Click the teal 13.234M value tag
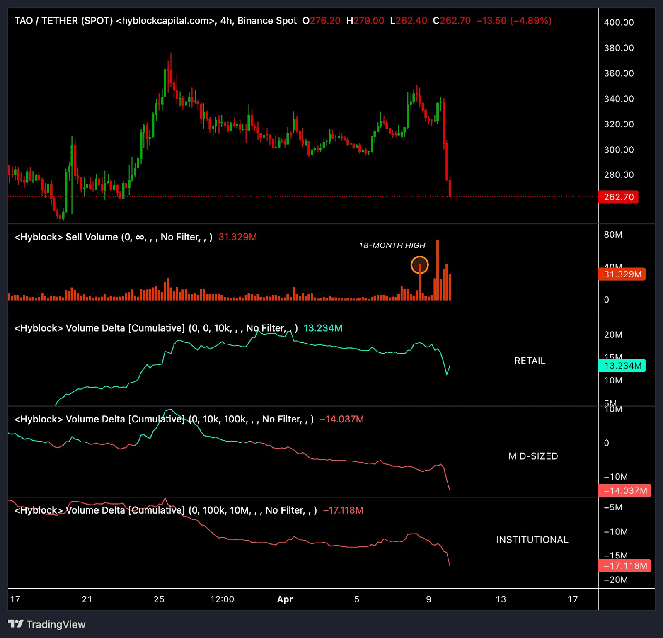The image size is (663, 638). click(622, 366)
